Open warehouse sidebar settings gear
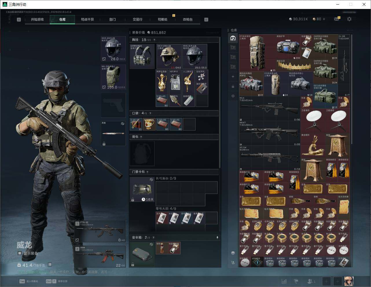This screenshot has height=287, width=371. [233, 96]
